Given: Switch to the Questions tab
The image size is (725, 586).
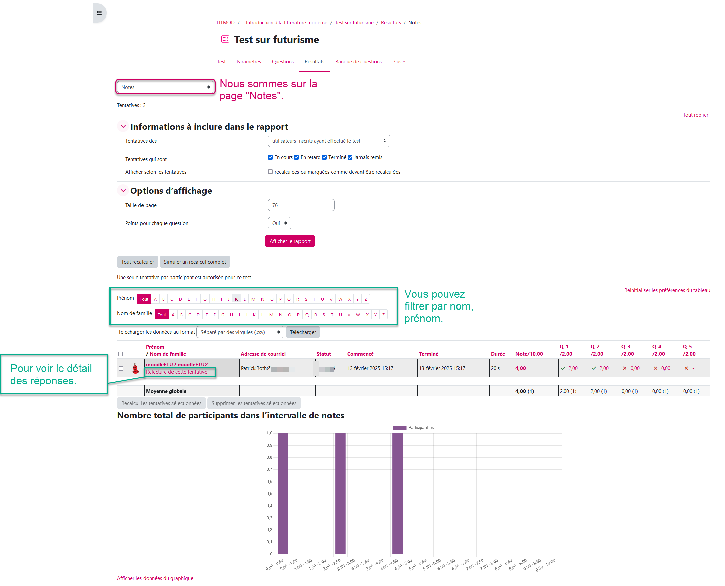Looking at the screenshot, I should 283,61.
